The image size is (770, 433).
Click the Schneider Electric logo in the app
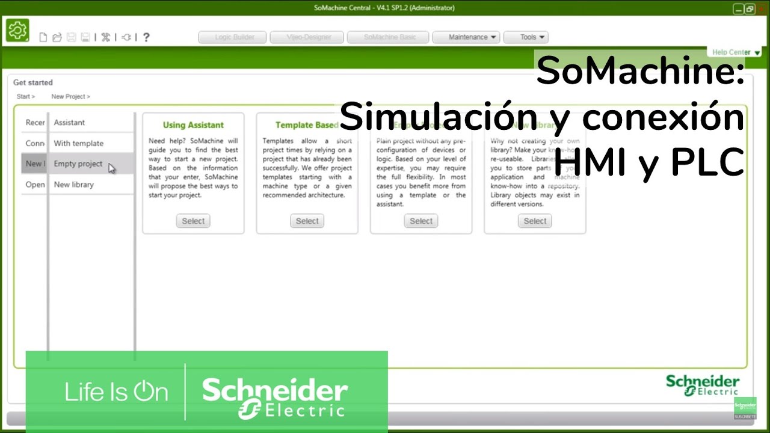[703, 385]
